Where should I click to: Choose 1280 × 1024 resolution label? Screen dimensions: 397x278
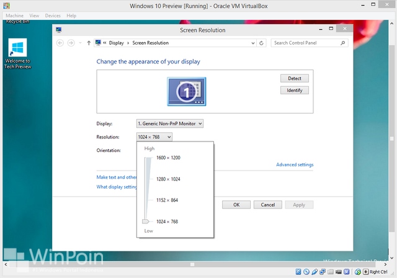[x=168, y=179]
